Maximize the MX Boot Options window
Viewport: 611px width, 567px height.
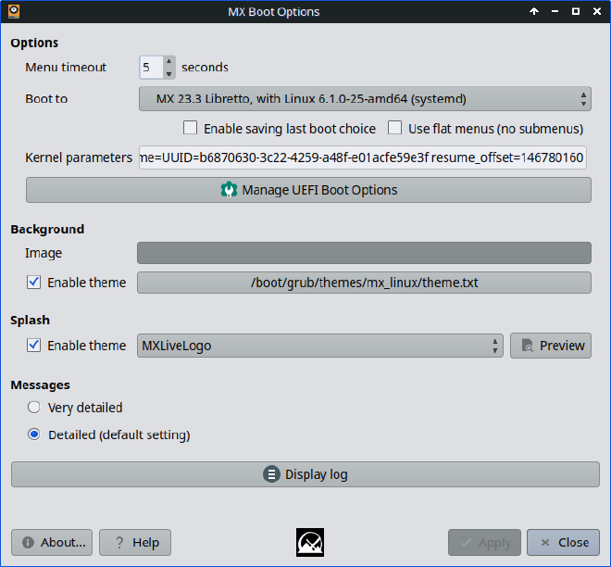[576, 11]
